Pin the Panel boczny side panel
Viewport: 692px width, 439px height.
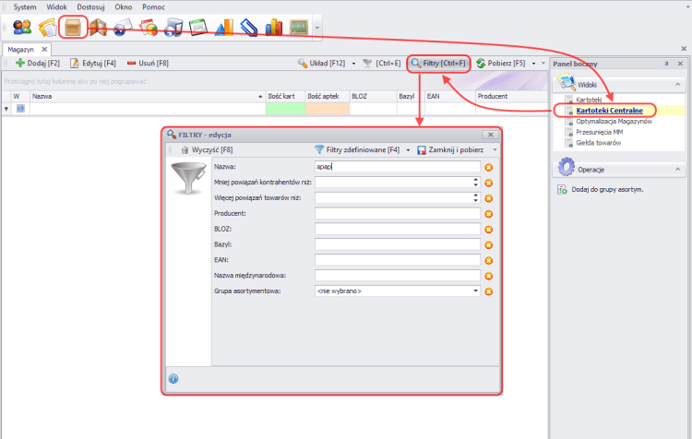[x=666, y=64]
